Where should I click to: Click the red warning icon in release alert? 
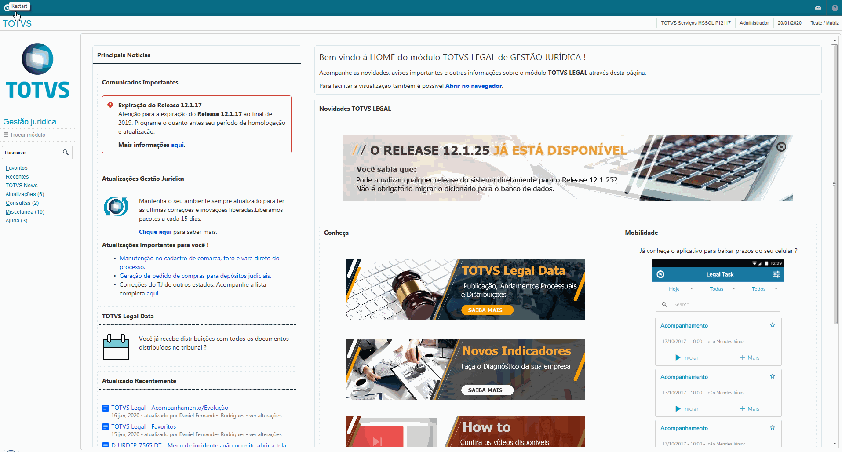[x=110, y=105]
